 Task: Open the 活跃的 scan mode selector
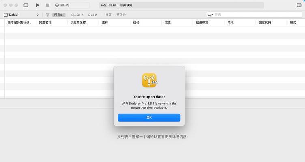point(71,5)
